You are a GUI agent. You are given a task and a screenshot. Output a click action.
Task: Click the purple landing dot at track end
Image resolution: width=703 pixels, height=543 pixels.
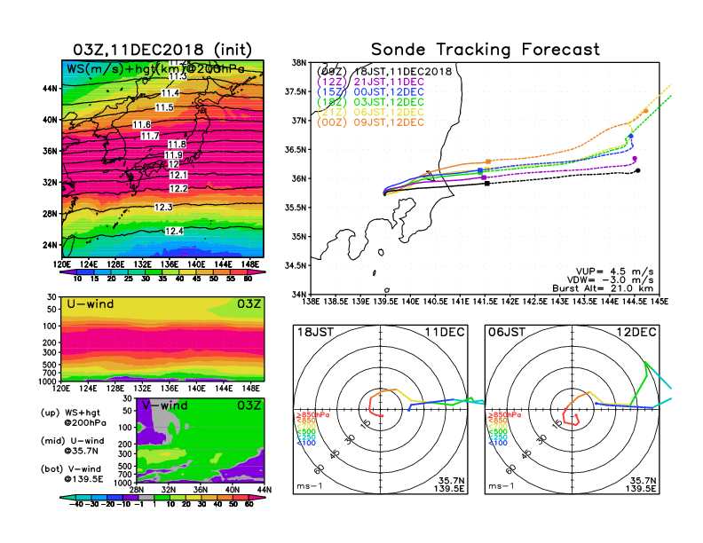point(635,159)
